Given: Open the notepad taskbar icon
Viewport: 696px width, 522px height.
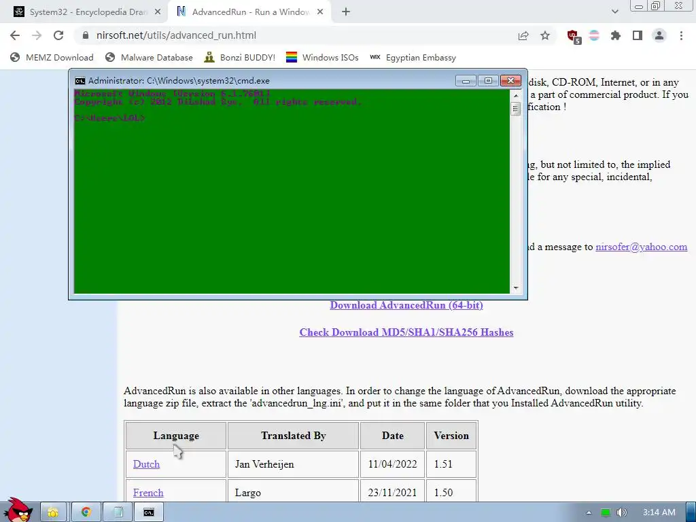Looking at the screenshot, I should point(118,512).
